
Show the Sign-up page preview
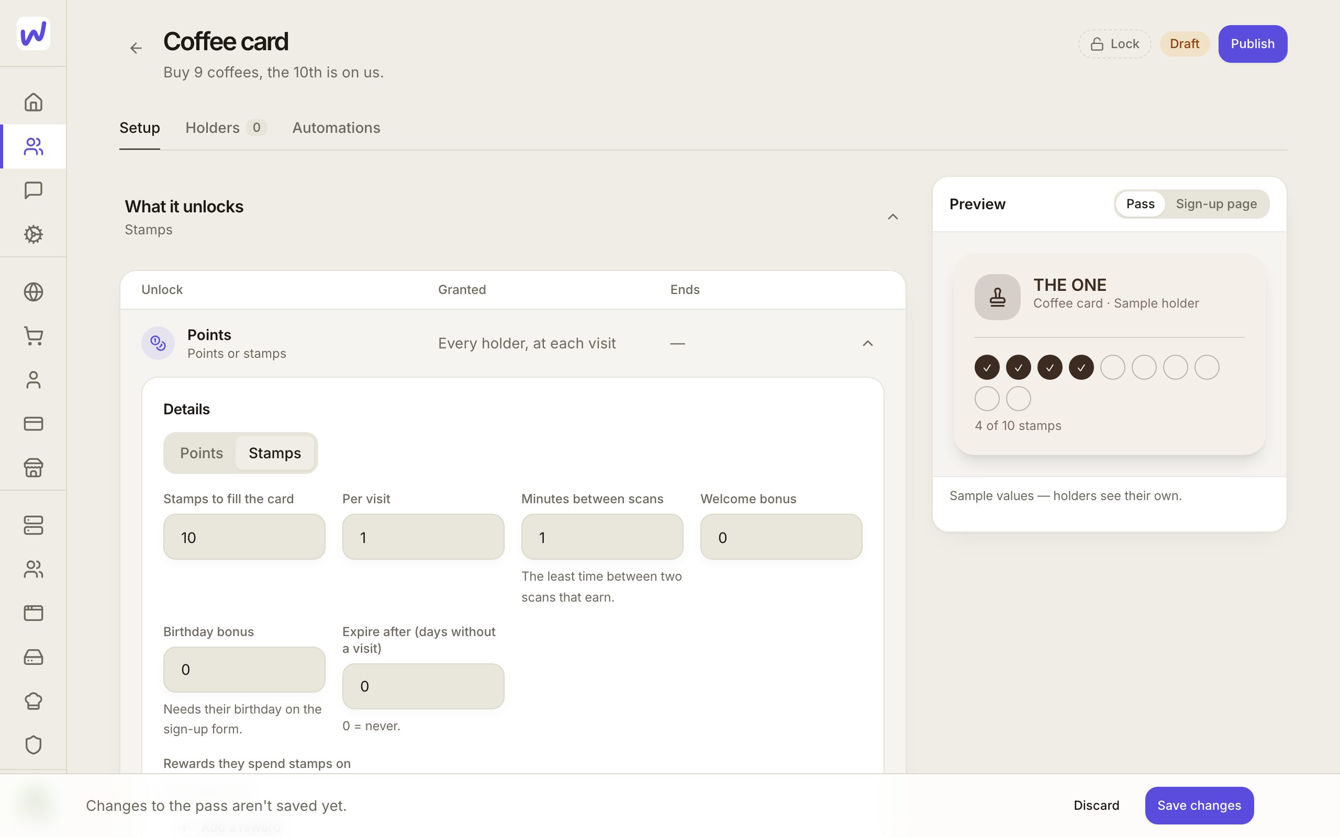(x=1216, y=203)
